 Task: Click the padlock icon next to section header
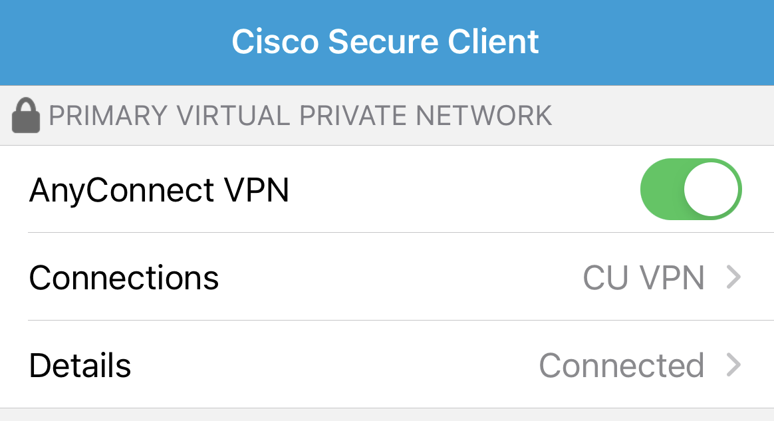25,115
